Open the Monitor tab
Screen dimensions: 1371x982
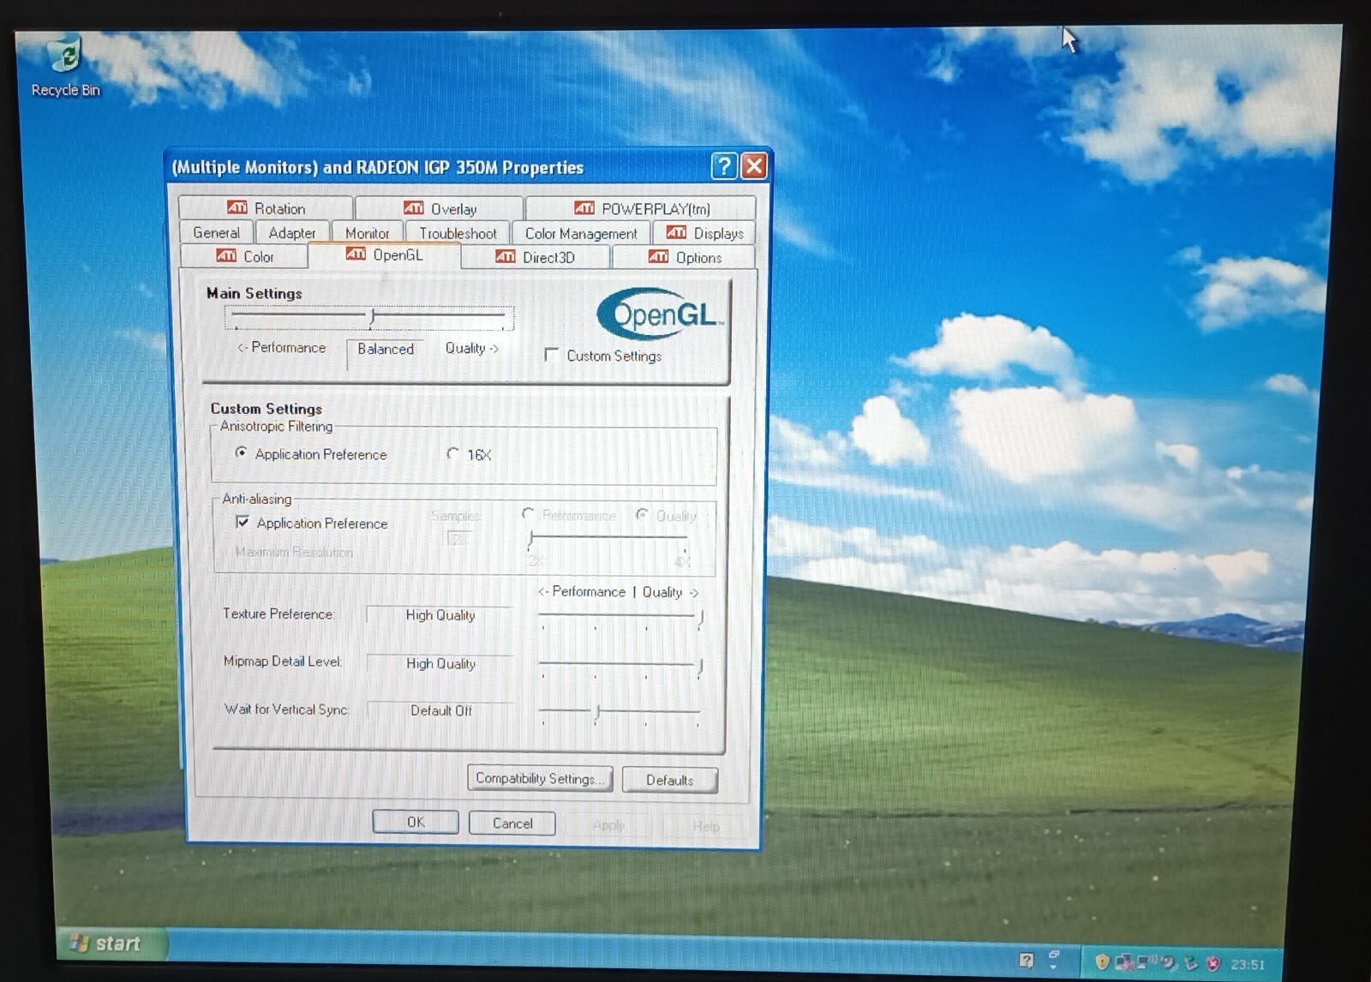coord(367,233)
